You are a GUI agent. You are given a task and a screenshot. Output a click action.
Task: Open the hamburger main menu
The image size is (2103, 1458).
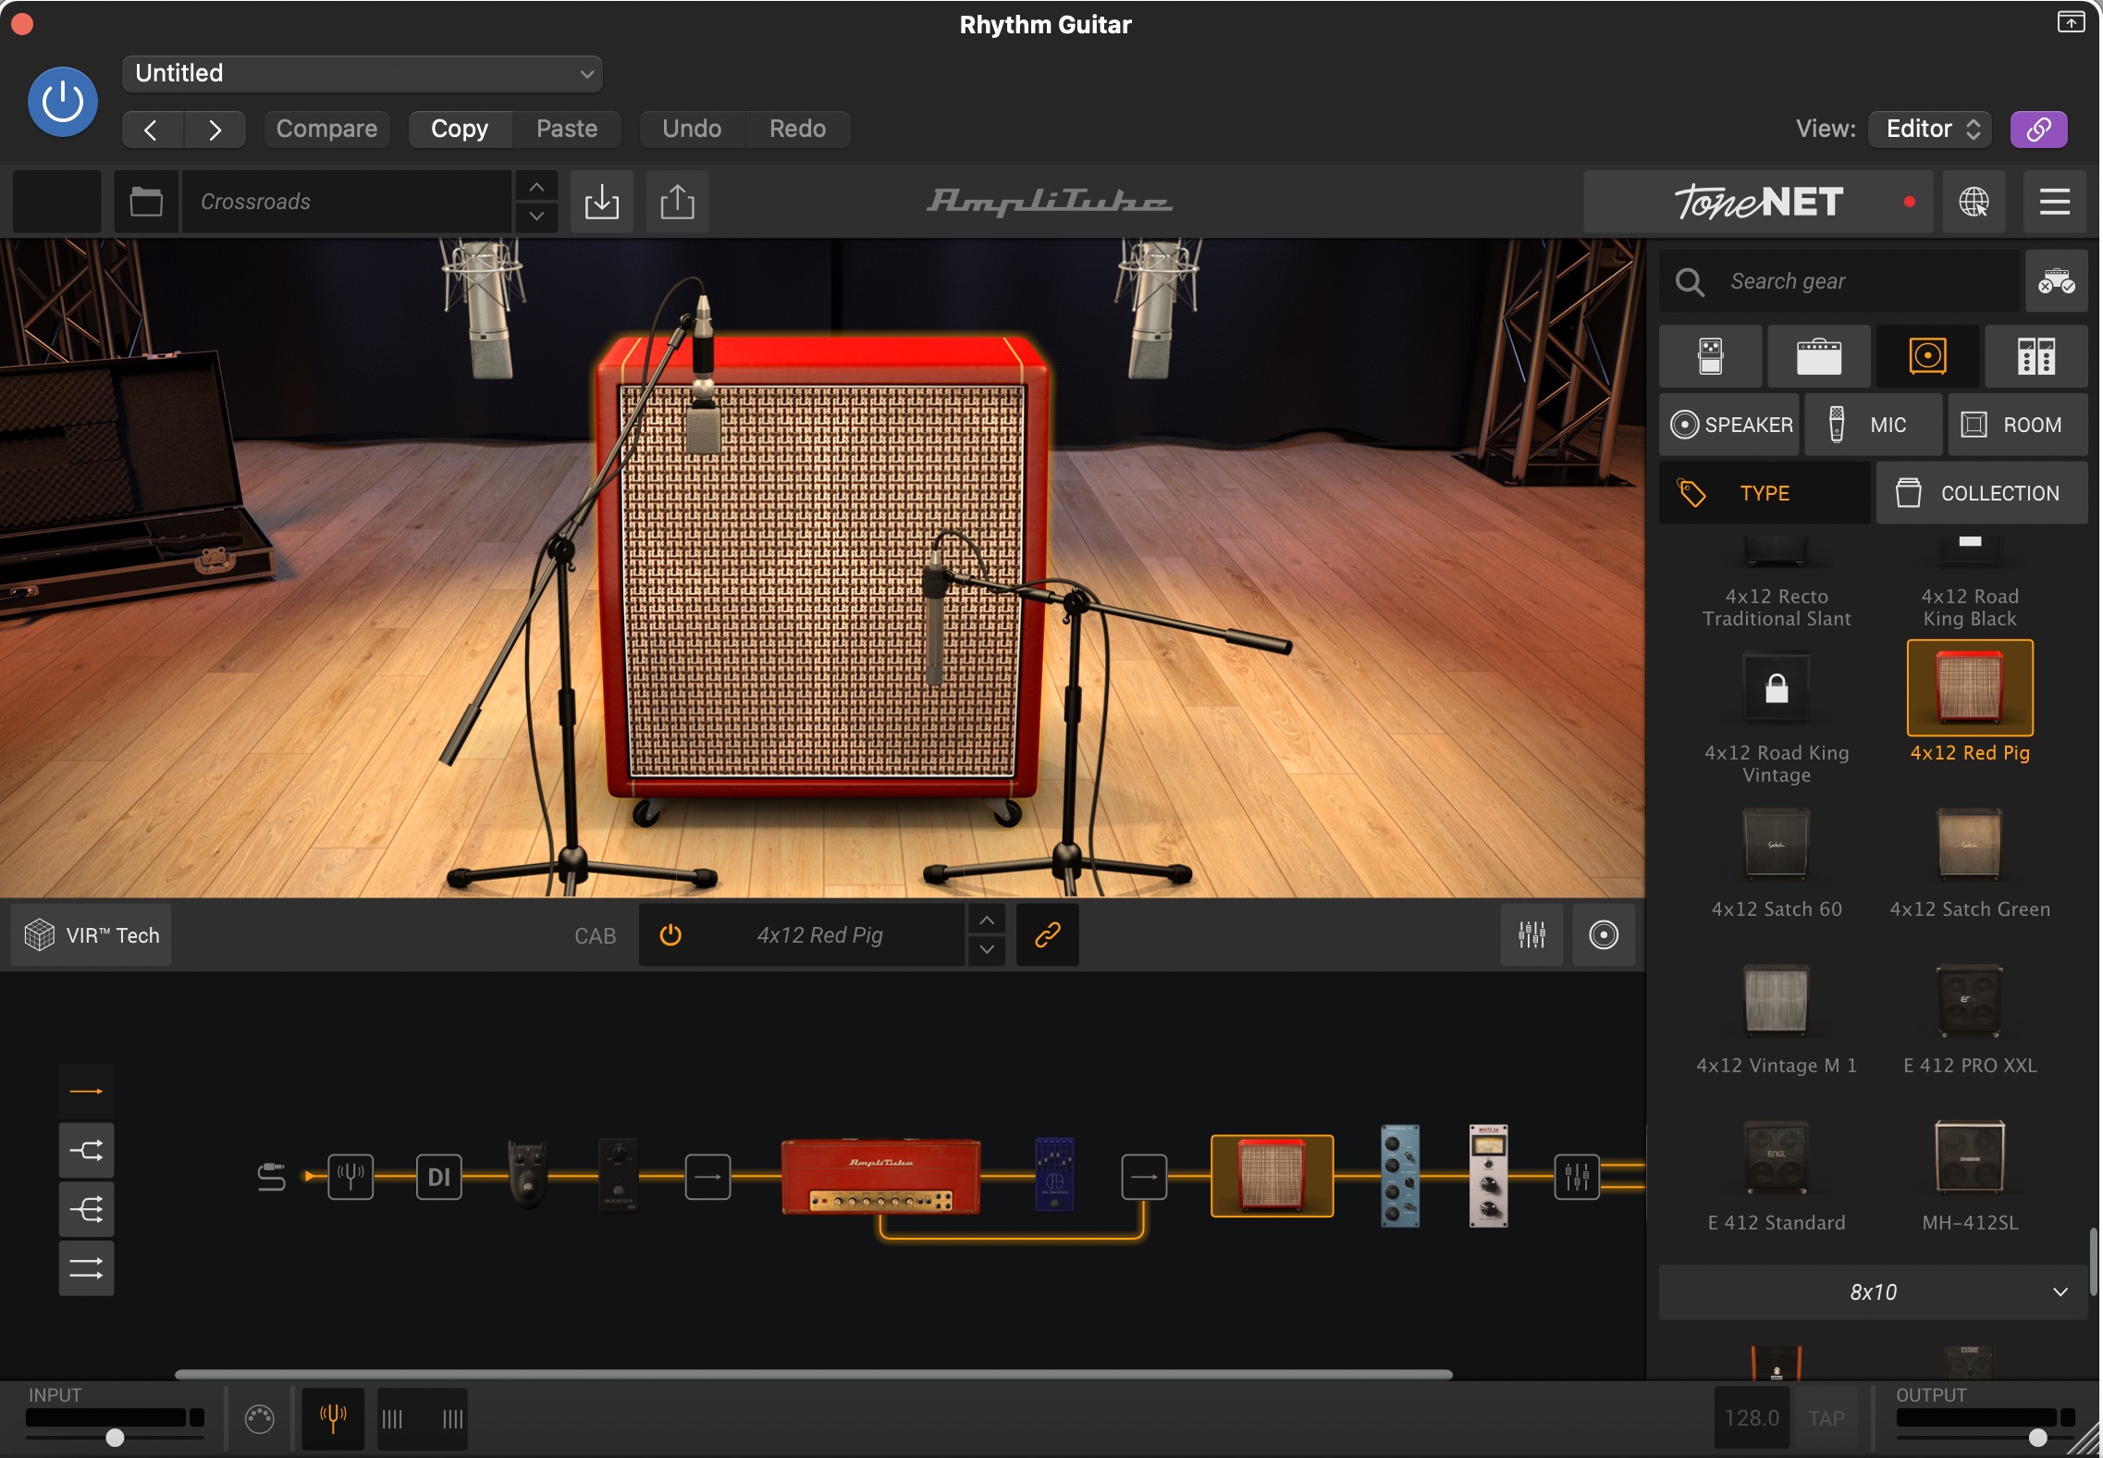pos(2055,201)
